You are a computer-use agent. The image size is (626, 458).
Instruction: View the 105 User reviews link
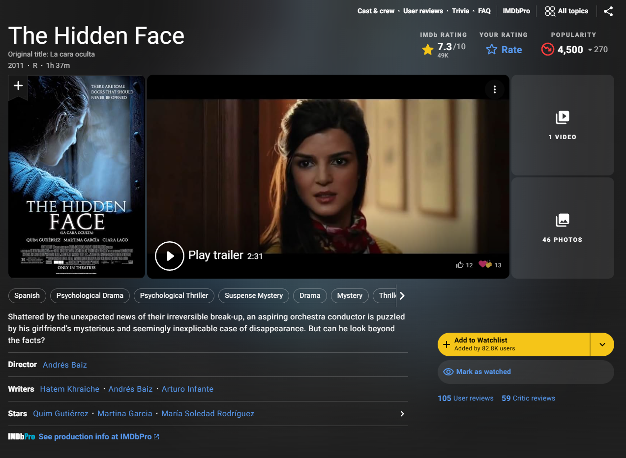[465, 399]
